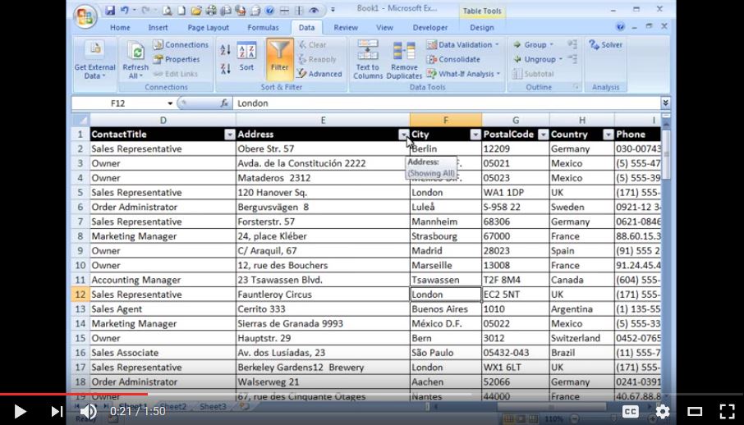The height and width of the screenshot is (425, 744).
Task: Click the formula bar showing London
Action: (x=446, y=103)
